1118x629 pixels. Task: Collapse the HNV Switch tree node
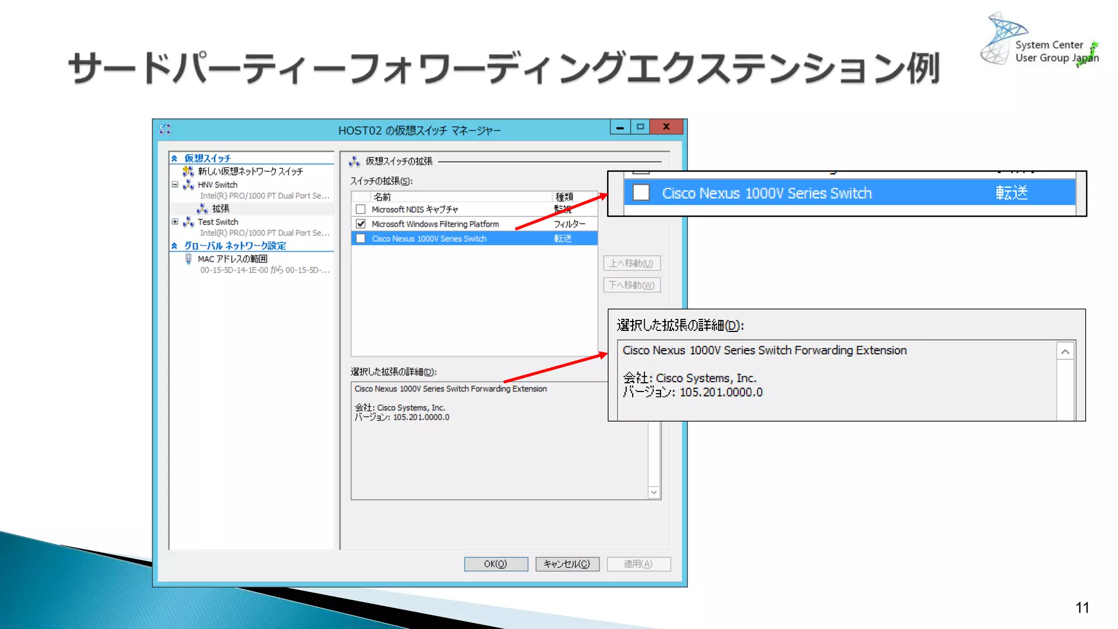(175, 185)
